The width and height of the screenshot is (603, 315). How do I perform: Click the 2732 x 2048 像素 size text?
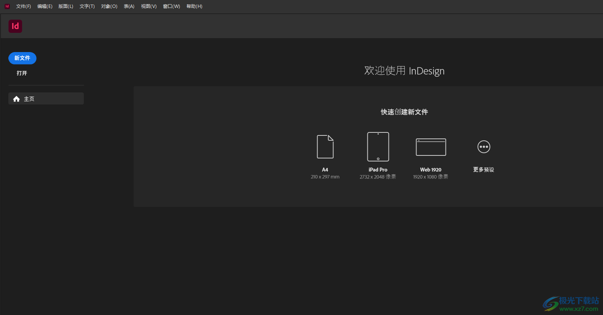(378, 177)
